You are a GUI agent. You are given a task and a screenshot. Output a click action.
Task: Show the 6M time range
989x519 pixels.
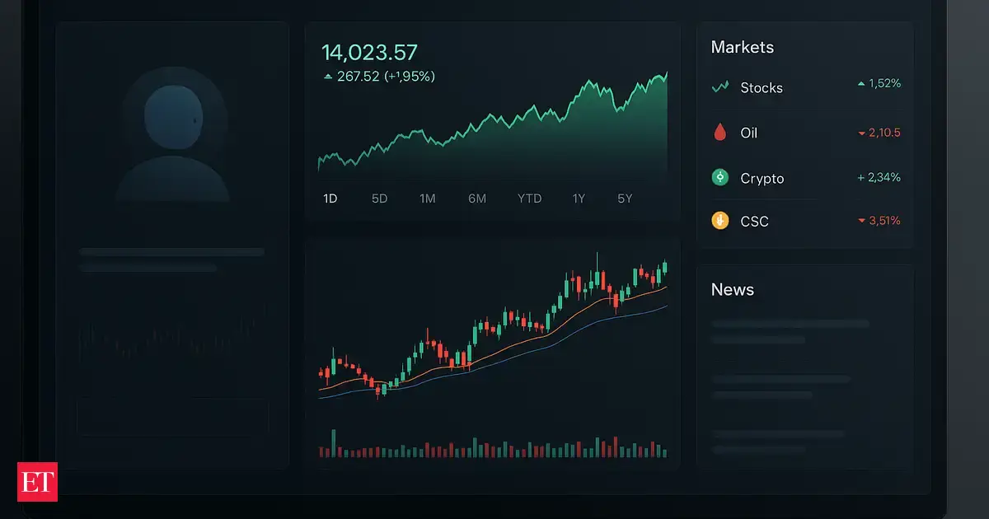tap(477, 199)
